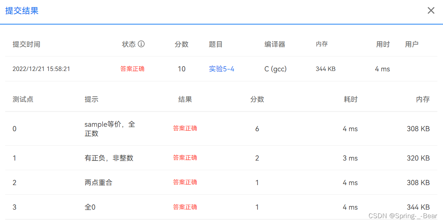Viewport: 443px width, 223px height.
Task: Click the red 答案正确 status in submission row
Action: click(133, 69)
